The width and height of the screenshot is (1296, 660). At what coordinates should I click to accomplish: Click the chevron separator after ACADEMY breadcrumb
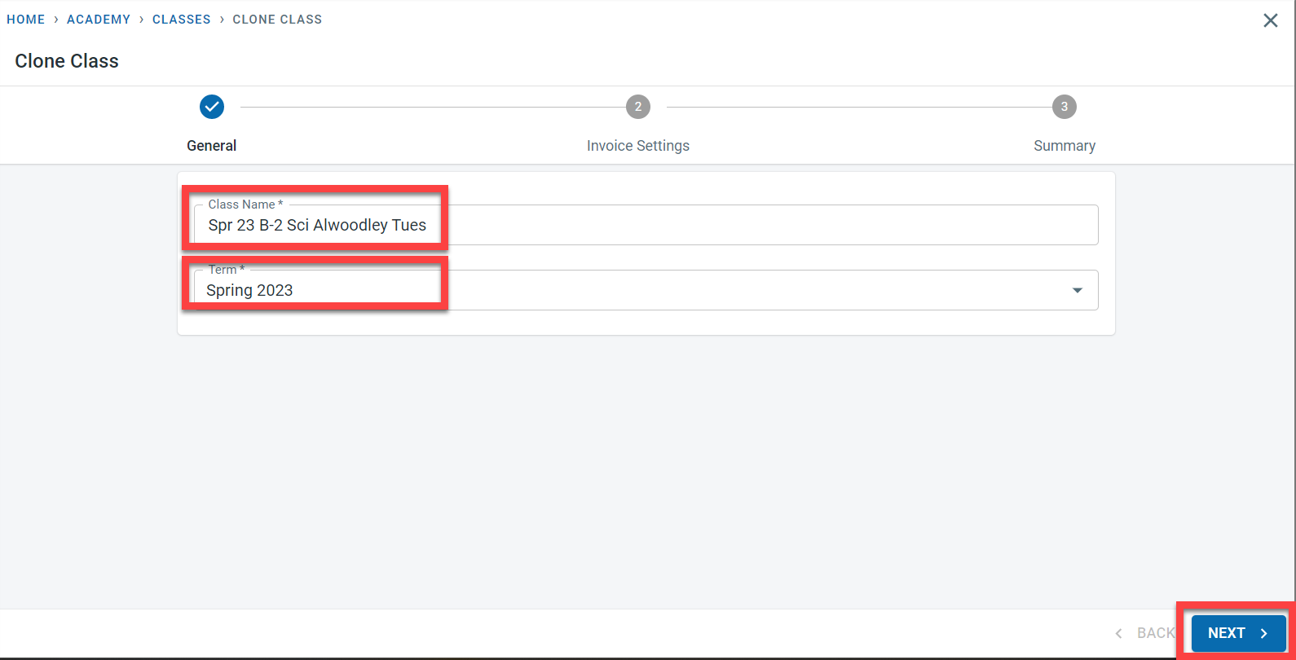point(141,20)
